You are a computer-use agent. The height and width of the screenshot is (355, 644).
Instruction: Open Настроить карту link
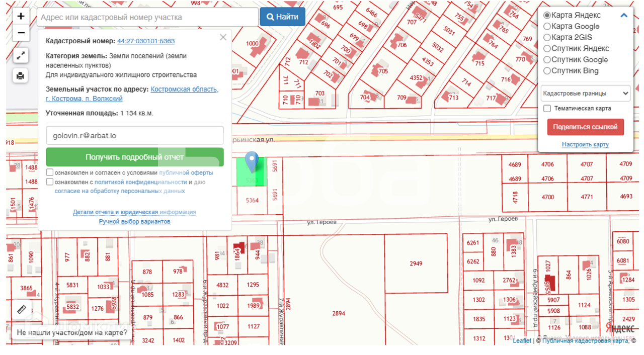(585, 144)
